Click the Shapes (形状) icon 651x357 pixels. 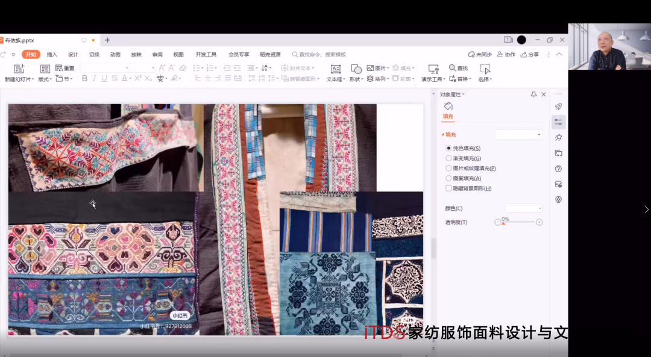(x=356, y=69)
